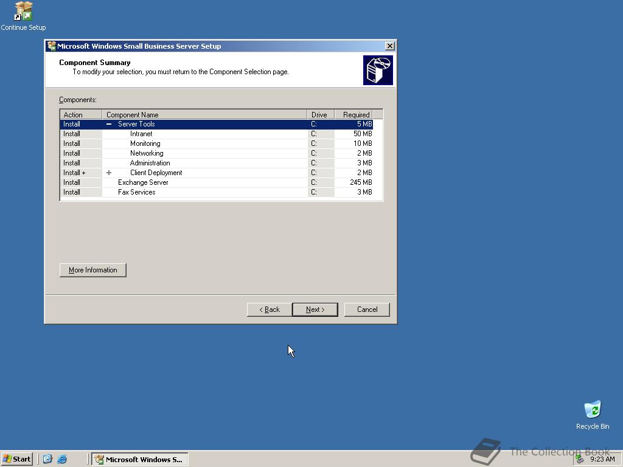Select the Exchange Server row

pyautogui.click(x=217, y=182)
